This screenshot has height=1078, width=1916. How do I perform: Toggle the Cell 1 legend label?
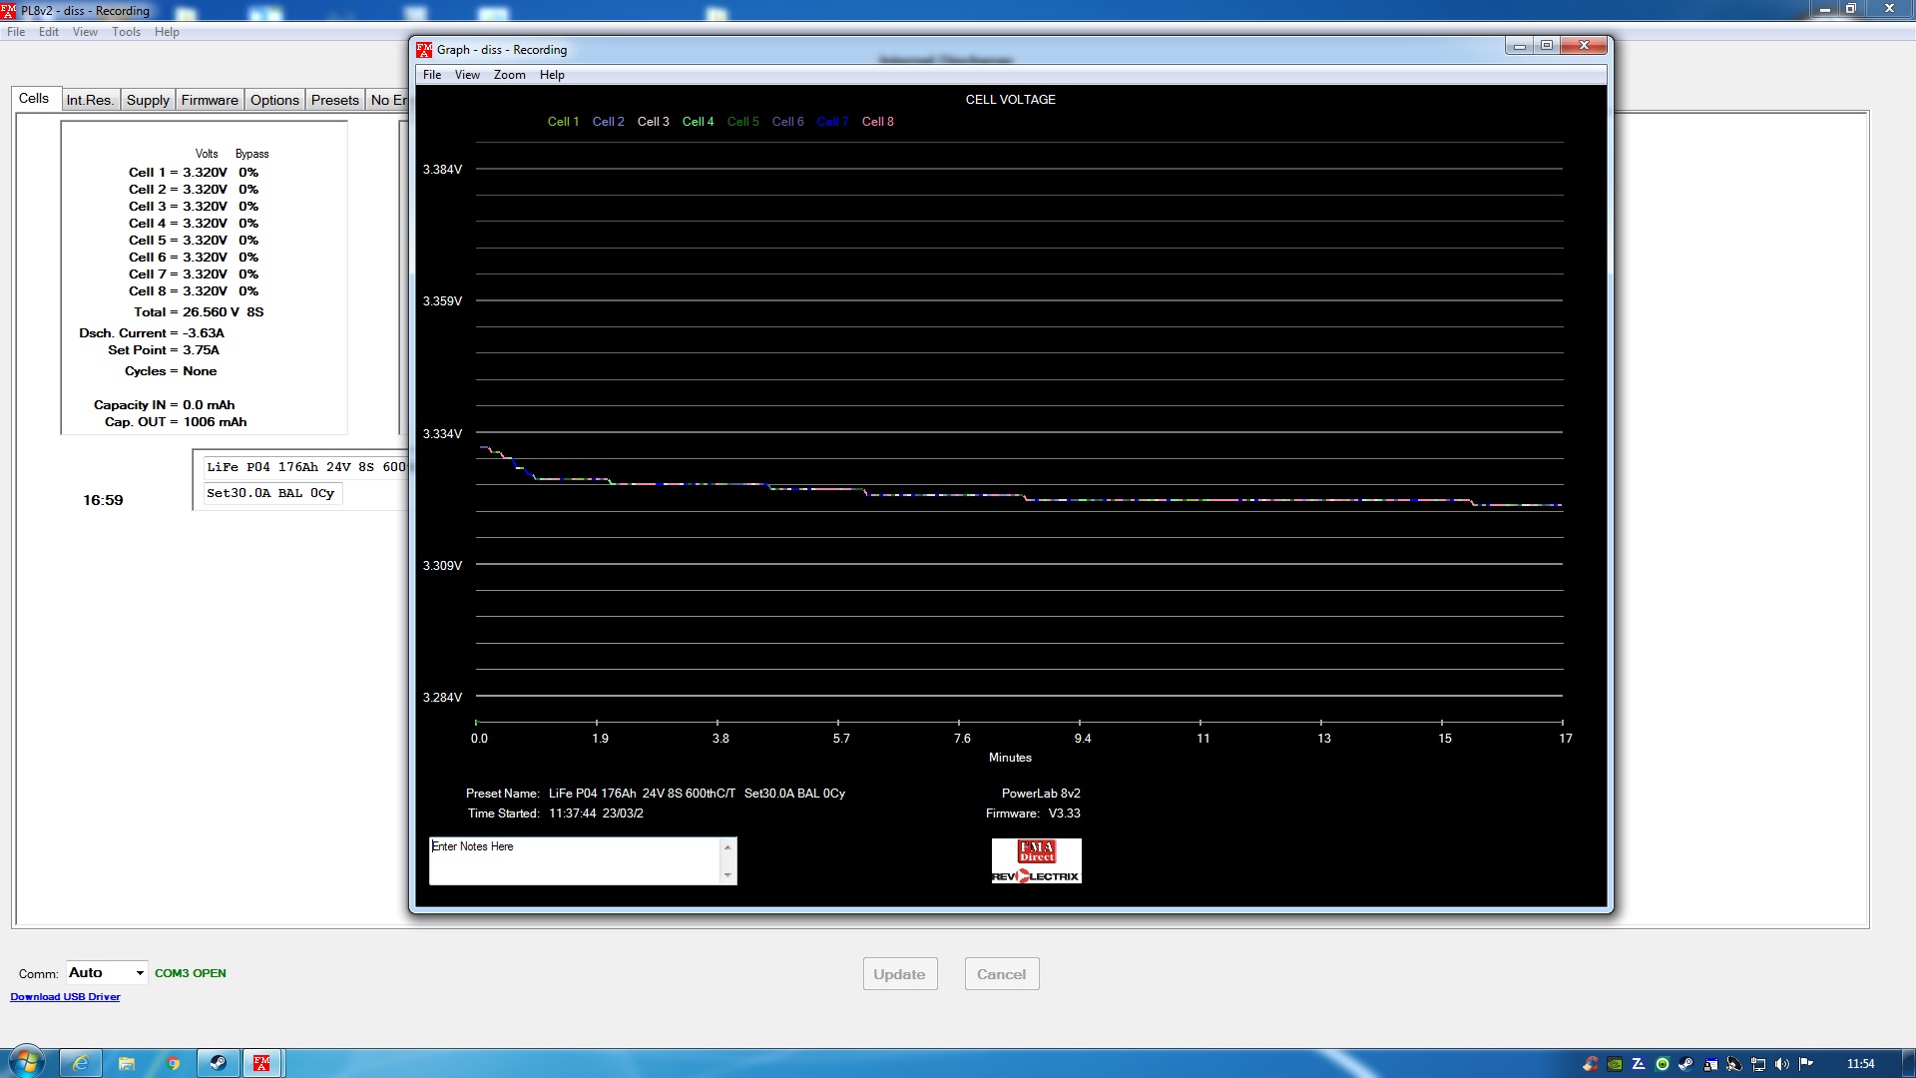click(x=563, y=122)
